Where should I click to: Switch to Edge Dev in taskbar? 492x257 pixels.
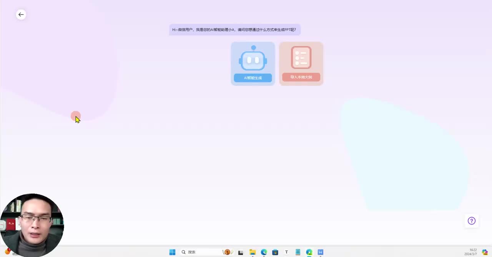[x=309, y=252]
